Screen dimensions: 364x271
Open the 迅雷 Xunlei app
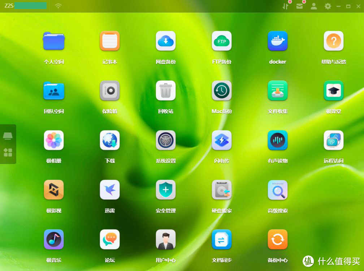(109, 190)
